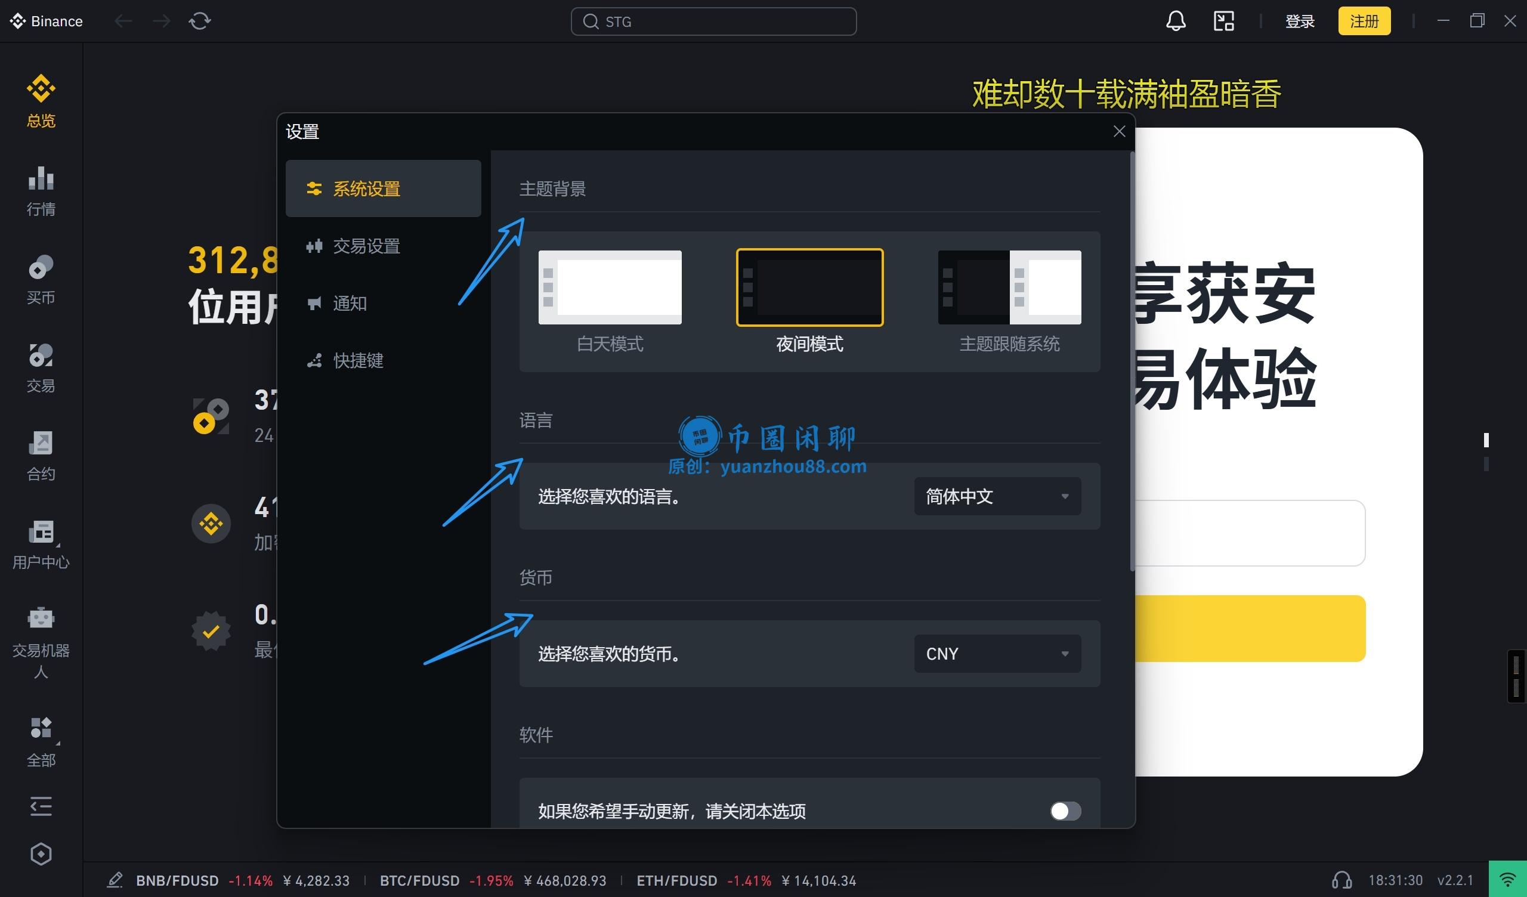Select 主题跟随系统 theme option
Screen dimensions: 1527x897
pos(1008,287)
